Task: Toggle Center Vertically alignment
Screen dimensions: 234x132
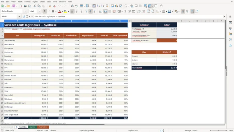Action: [x=90, y=11]
